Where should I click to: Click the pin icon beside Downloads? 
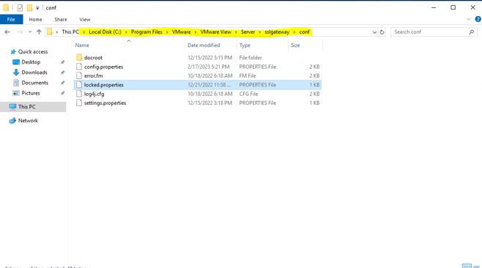pos(62,72)
